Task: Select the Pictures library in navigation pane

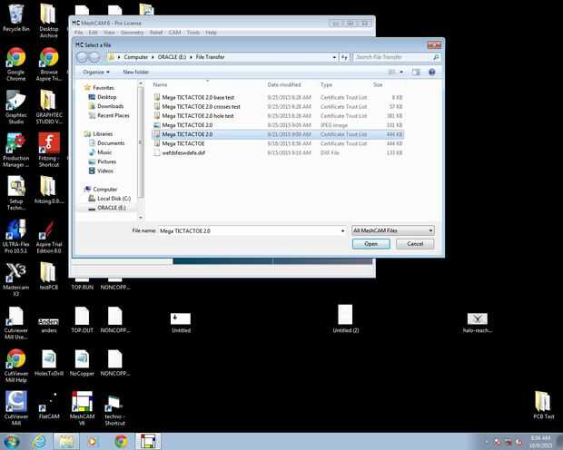Action: pyautogui.click(x=103, y=161)
